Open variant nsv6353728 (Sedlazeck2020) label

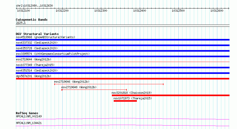(x=37, y=48)
